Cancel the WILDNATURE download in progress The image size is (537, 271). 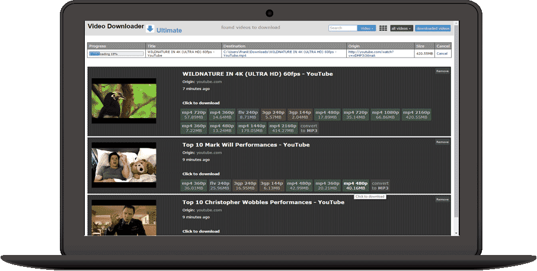442,53
